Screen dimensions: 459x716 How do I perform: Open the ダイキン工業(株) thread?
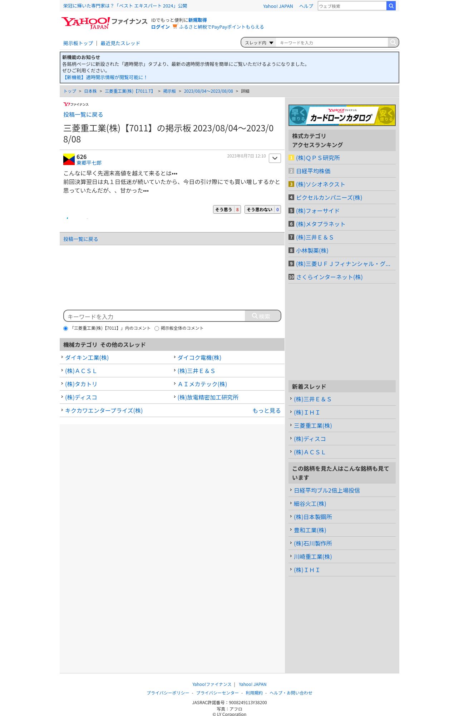tap(87, 358)
